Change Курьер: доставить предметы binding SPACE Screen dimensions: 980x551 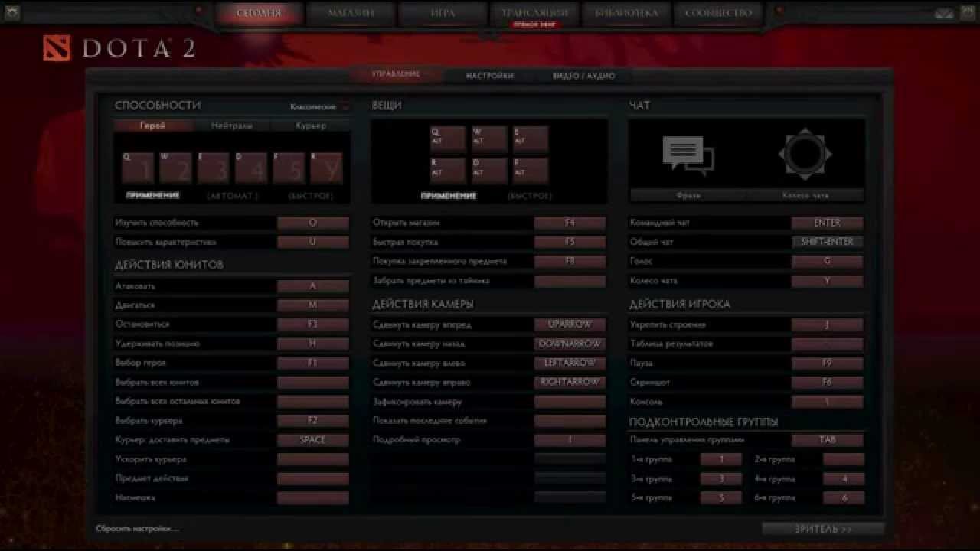tap(312, 440)
